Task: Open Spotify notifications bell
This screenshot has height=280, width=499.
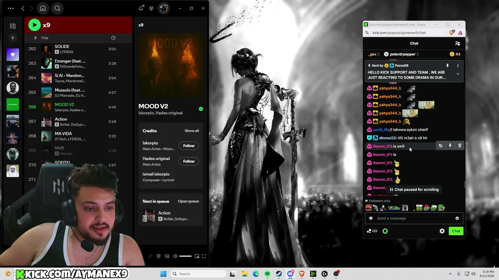Action: [141, 8]
